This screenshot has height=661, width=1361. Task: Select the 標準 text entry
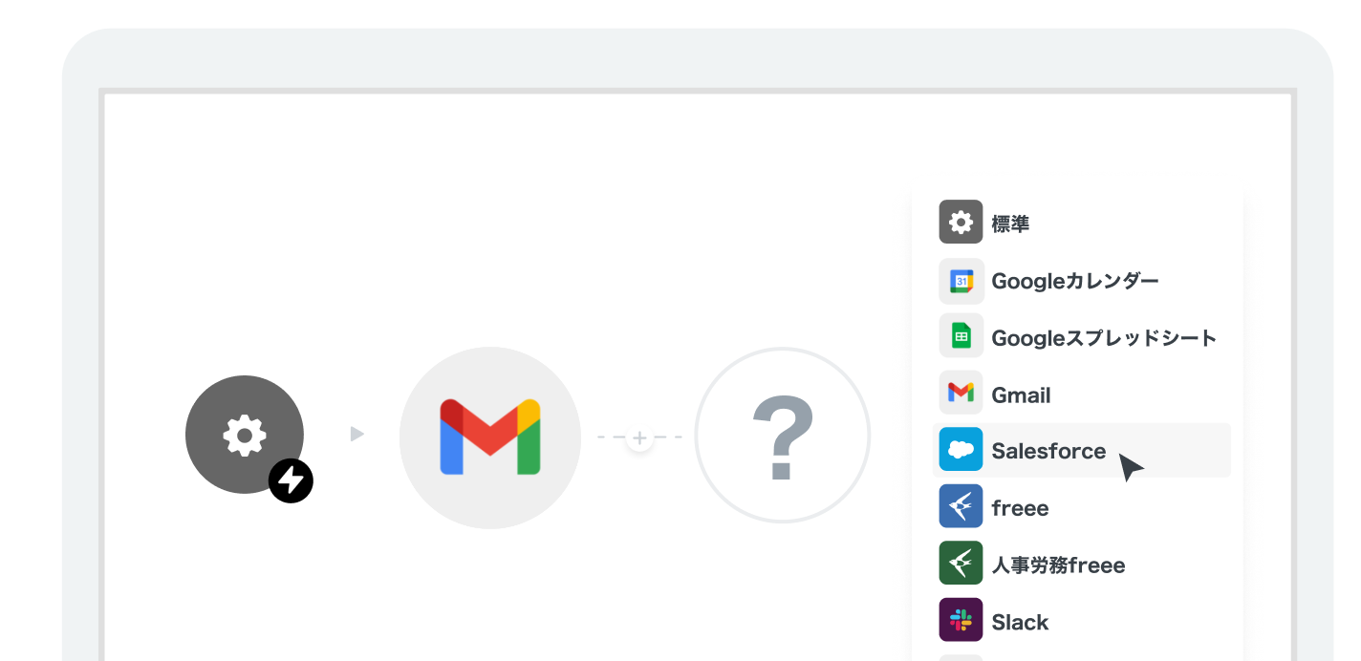[1010, 224]
